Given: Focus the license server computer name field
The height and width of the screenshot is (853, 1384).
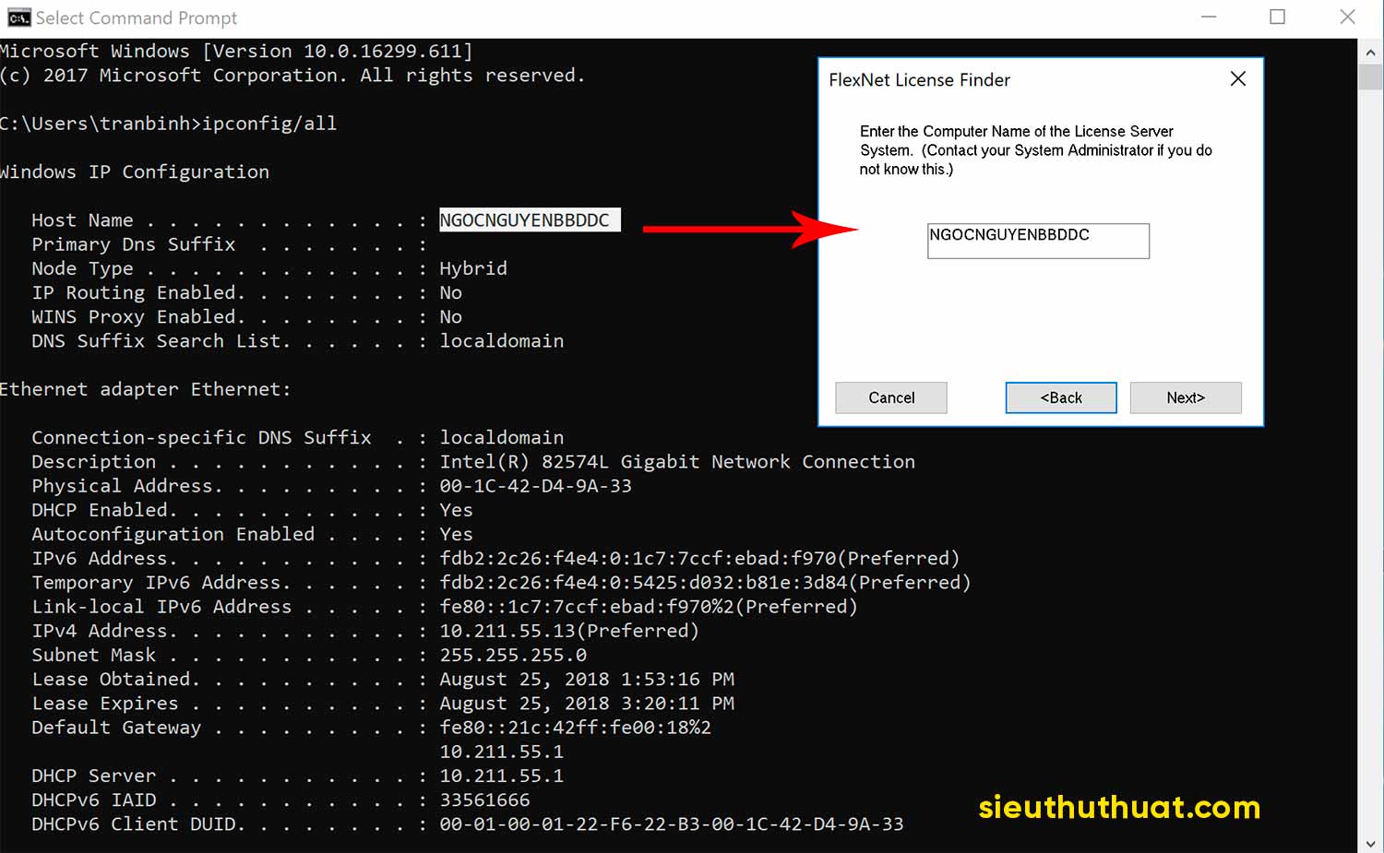Looking at the screenshot, I should pos(1037,241).
